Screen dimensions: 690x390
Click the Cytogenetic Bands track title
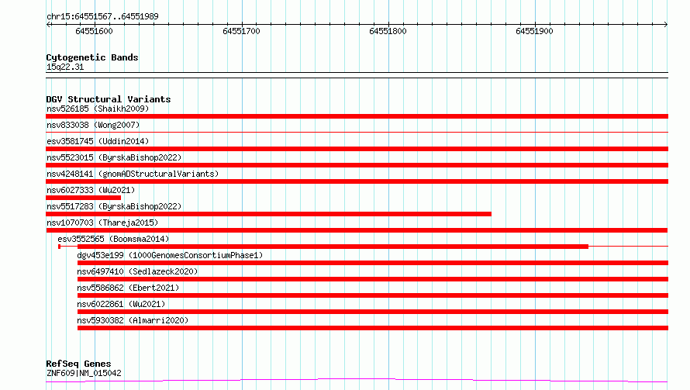coord(92,57)
